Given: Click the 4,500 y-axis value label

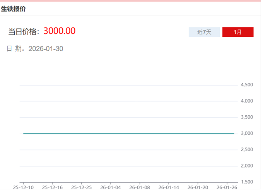Looking at the screenshot, I should coord(246,85).
